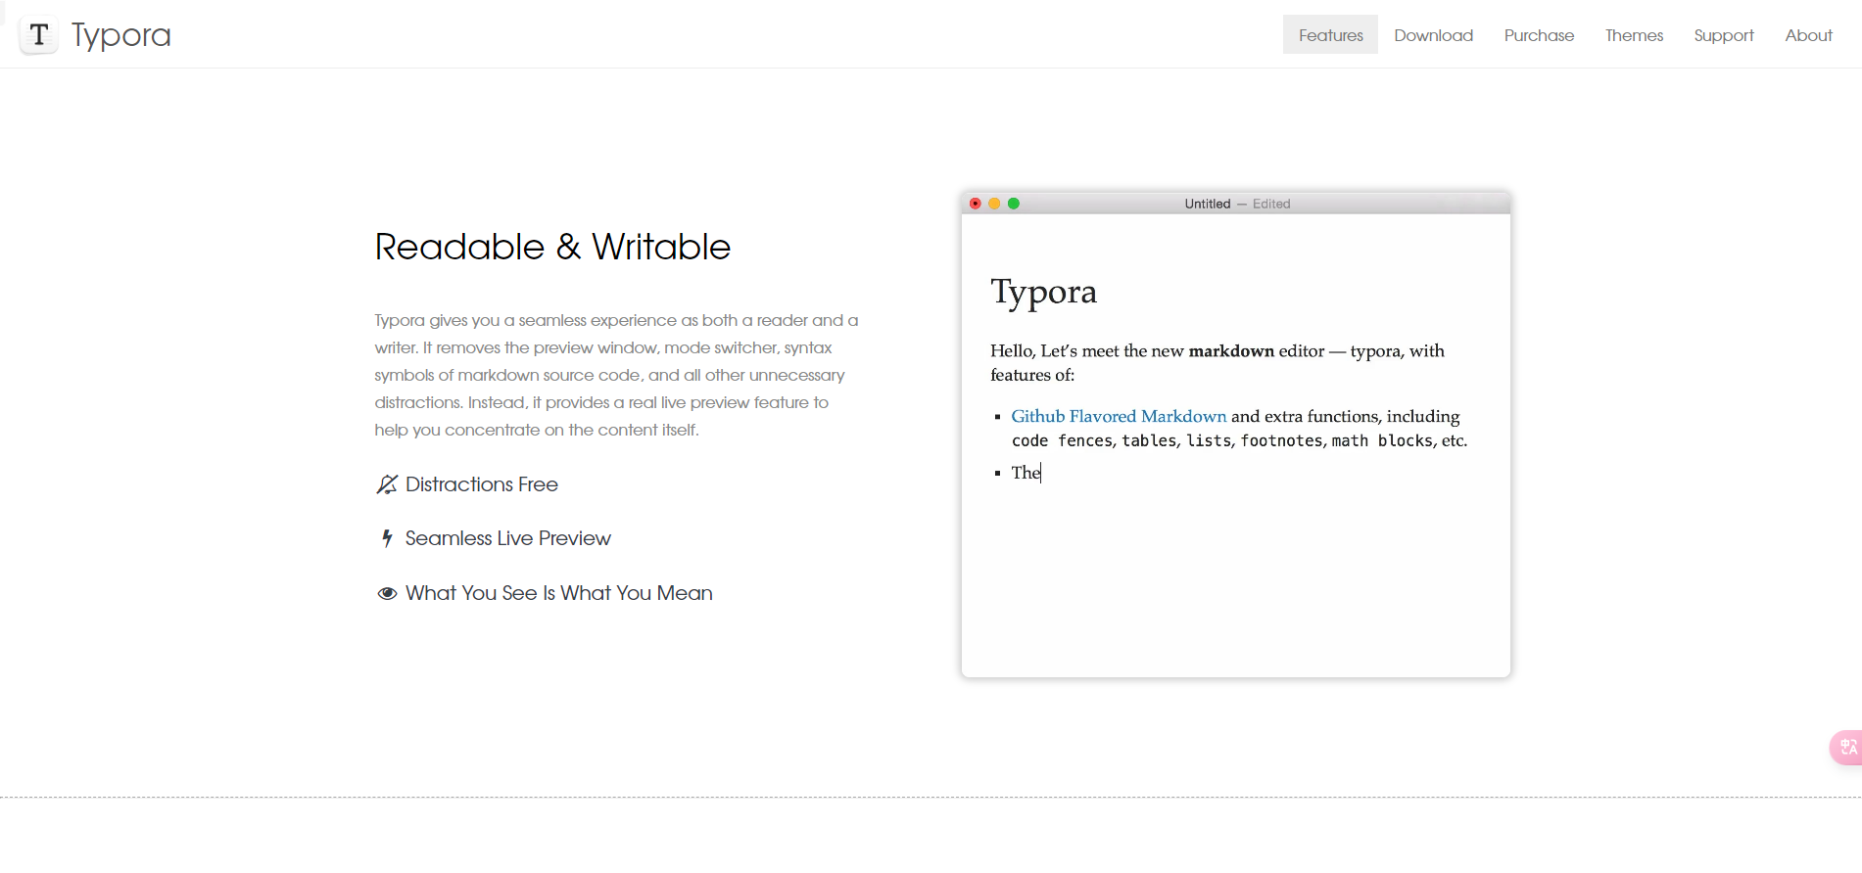
Task: Play the demo editor animation preview
Action: click(x=1236, y=435)
